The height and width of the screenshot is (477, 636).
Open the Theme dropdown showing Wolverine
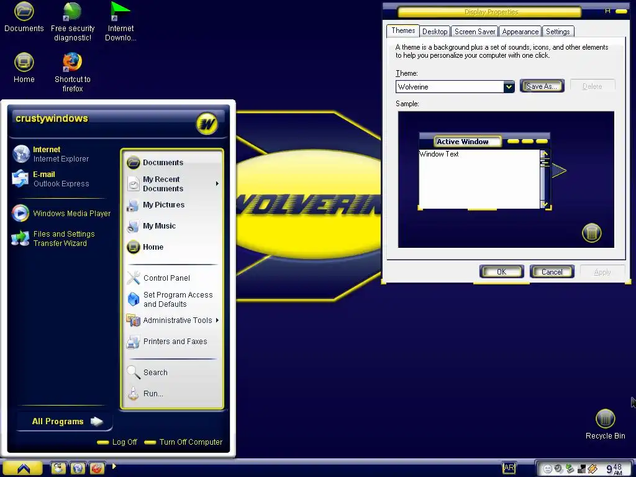(x=509, y=86)
